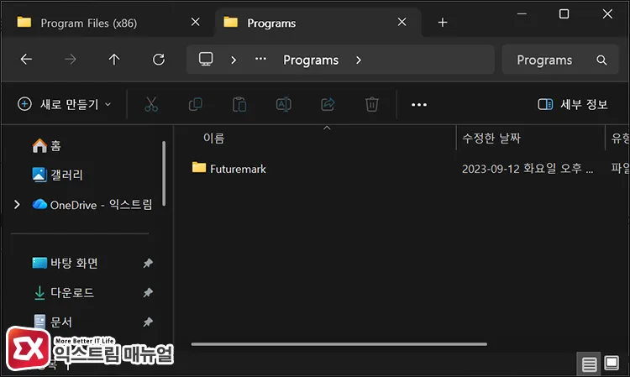This screenshot has height=377, width=630.
Task: Click the pin icon beside 문서
Action: coord(148,322)
